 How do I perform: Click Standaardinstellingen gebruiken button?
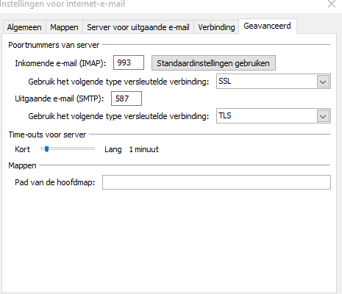tap(213, 63)
